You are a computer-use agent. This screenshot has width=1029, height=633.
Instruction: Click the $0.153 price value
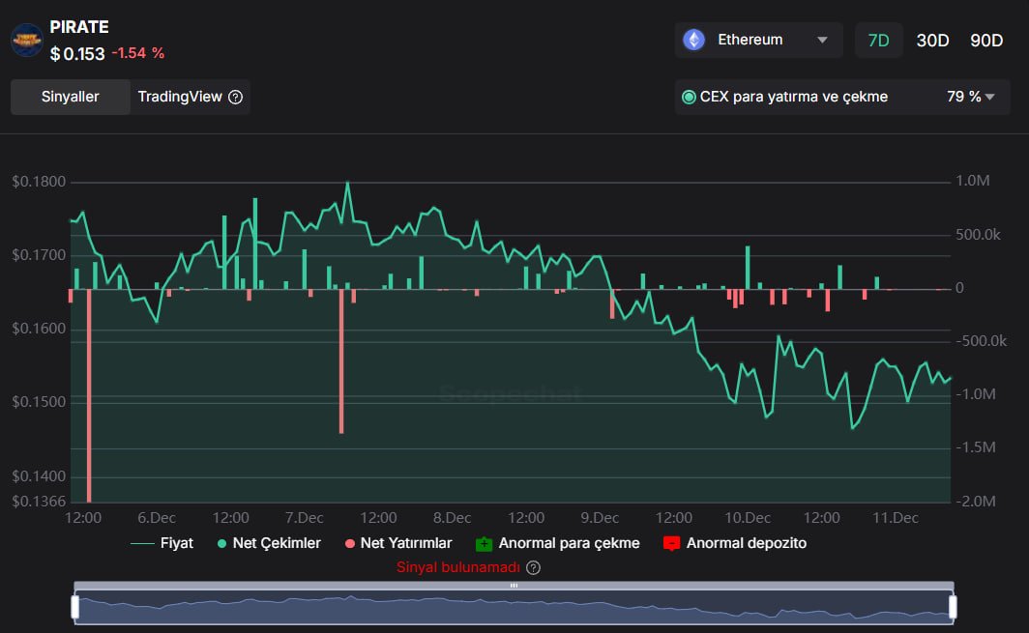tap(77, 54)
